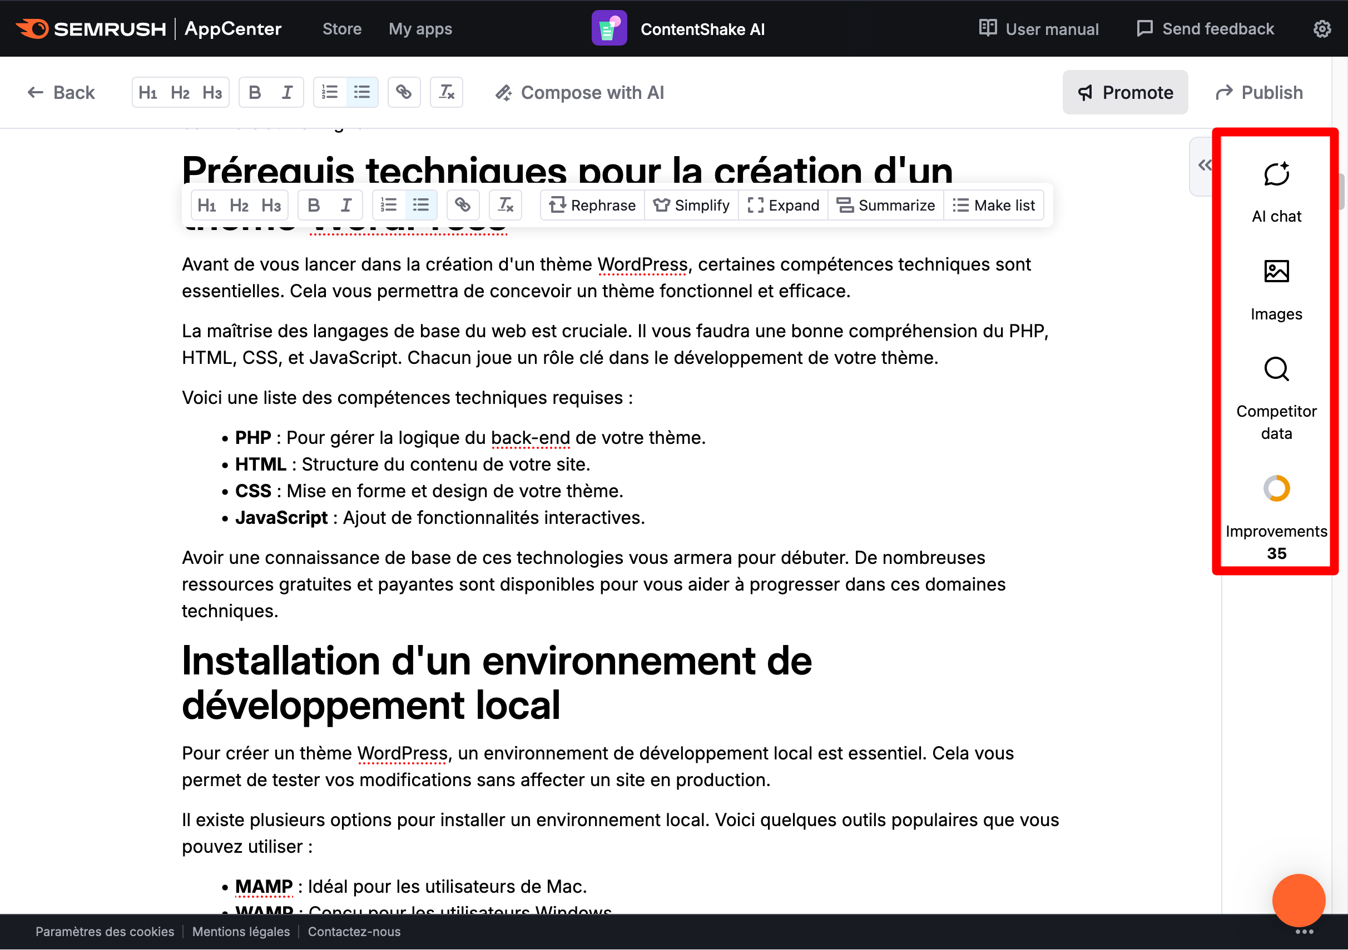Toggle bulleted list in the floating toolbar
Viewport: 1348px width, 950px height.
coord(421,205)
